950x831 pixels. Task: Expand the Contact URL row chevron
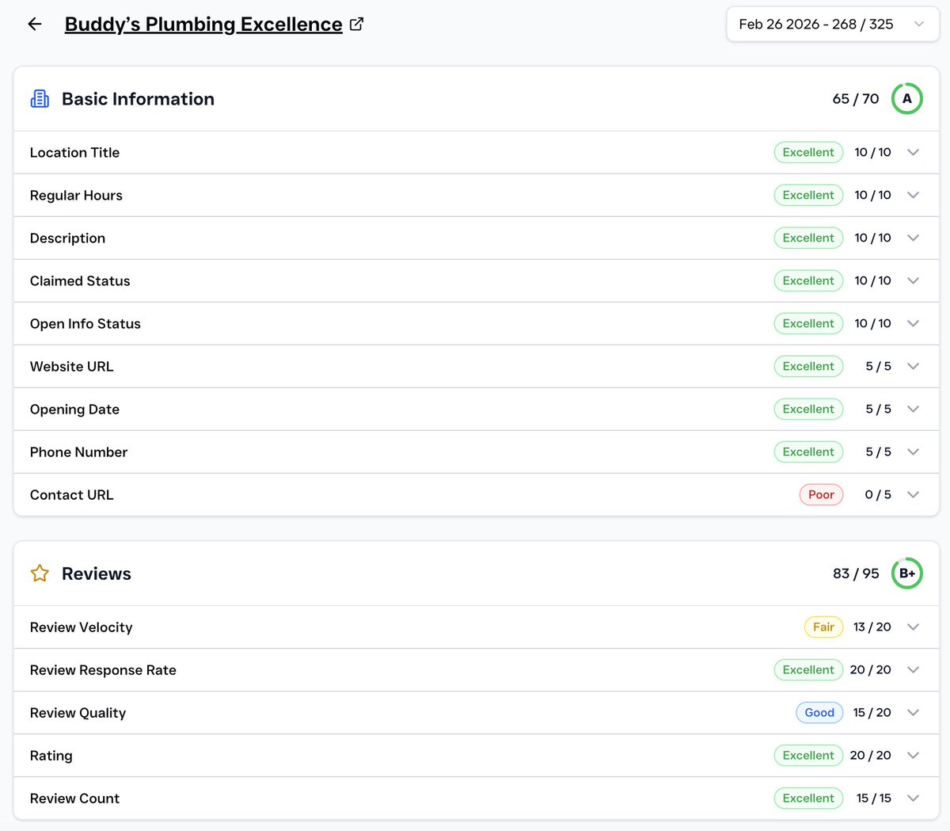913,494
